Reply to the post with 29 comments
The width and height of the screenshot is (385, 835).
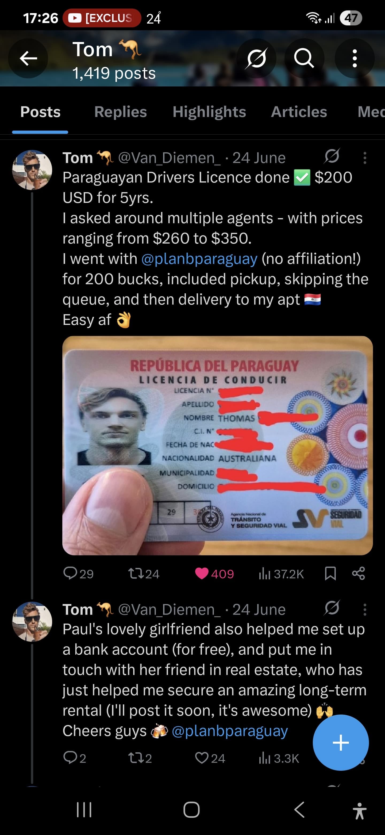pos(78,574)
